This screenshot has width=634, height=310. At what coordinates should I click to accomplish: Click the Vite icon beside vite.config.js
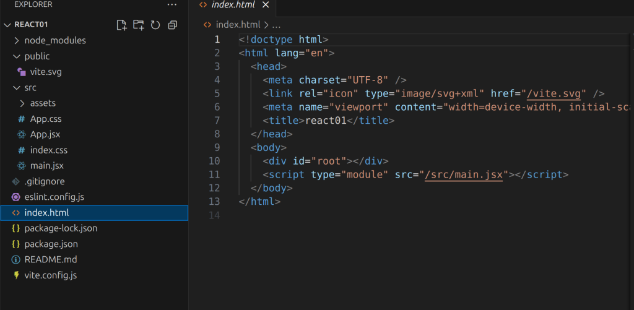pyautogui.click(x=16, y=275)
